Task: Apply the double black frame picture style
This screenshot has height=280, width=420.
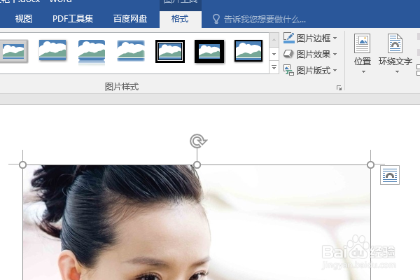Action: (170, 51)
